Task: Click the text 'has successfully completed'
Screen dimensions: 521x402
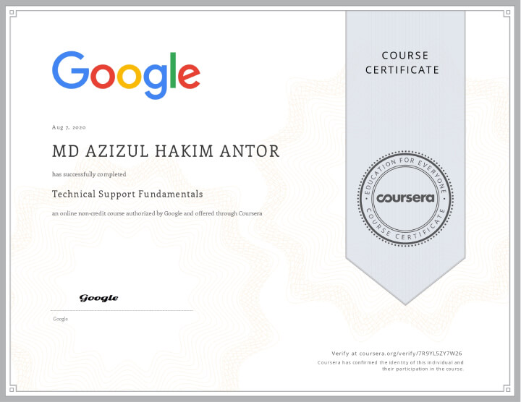Action: [x=89, y=174]
